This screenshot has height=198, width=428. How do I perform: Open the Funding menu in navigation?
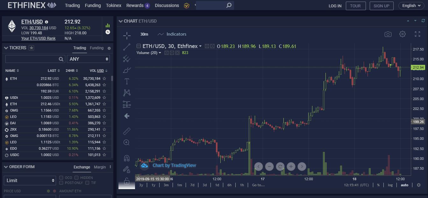[93, 5]
